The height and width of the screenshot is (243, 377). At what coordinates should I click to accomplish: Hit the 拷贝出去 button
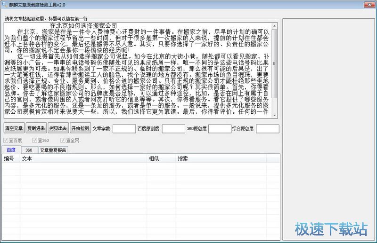tap(58, 128)
